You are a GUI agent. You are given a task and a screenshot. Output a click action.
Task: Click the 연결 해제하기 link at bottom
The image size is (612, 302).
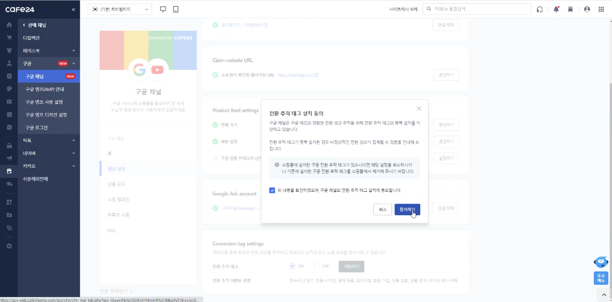(116, 291)
